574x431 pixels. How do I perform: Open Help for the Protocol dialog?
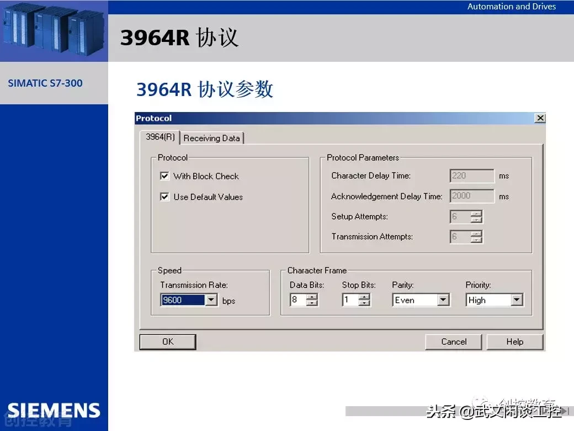coord(514,342)
